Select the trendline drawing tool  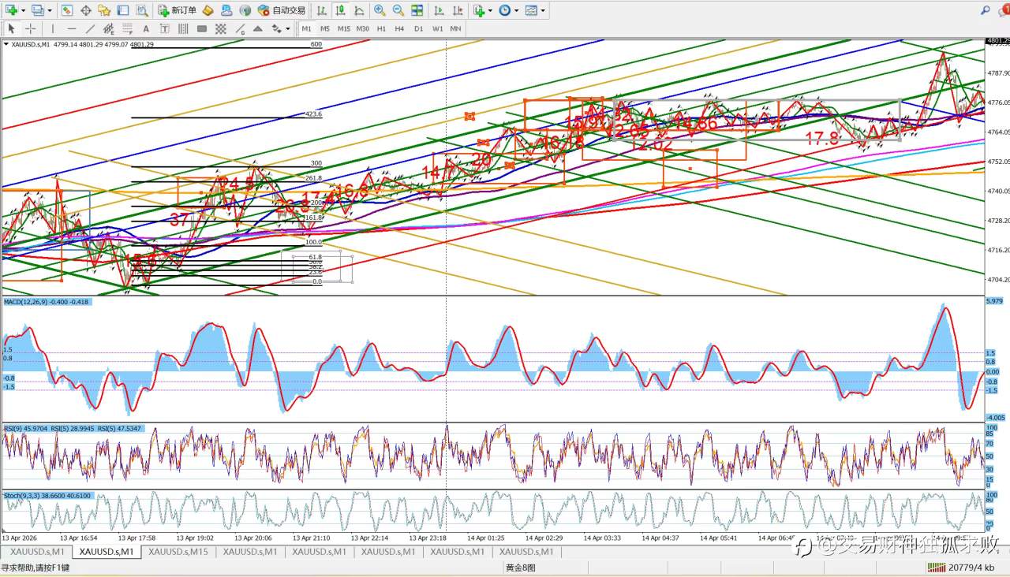pos(90,28)
